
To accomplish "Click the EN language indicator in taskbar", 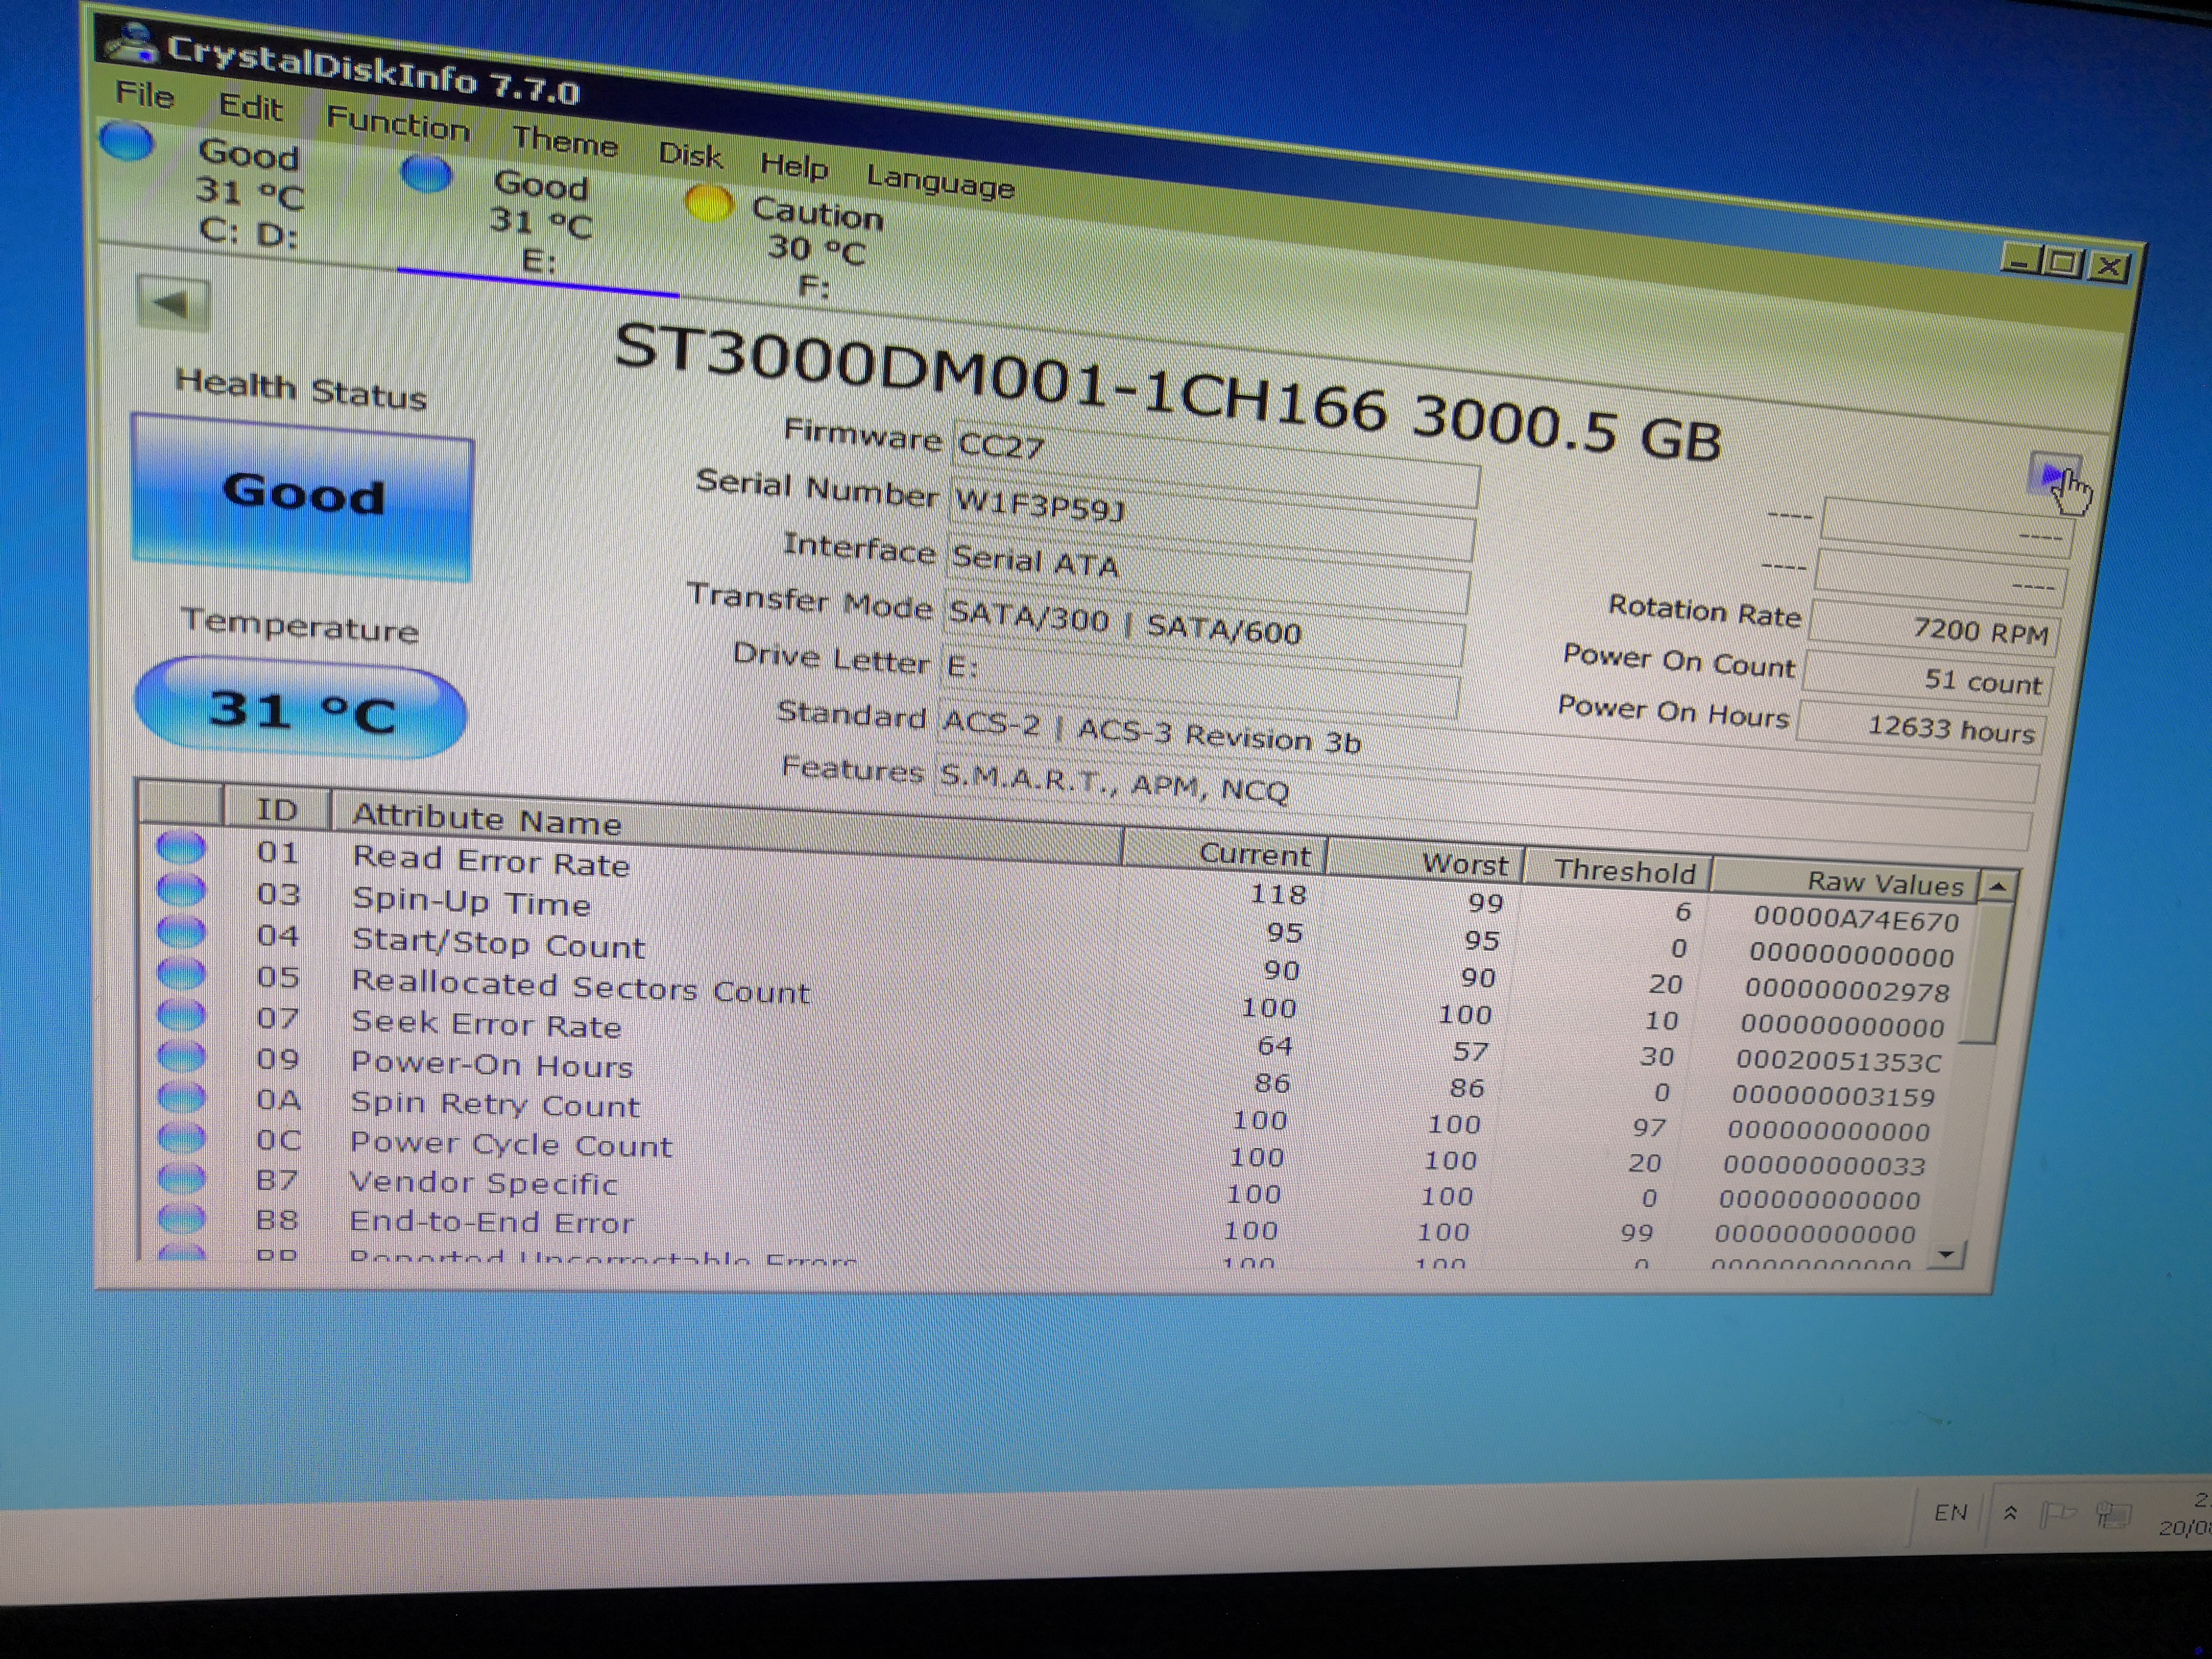I will tap(1950, 1512).
